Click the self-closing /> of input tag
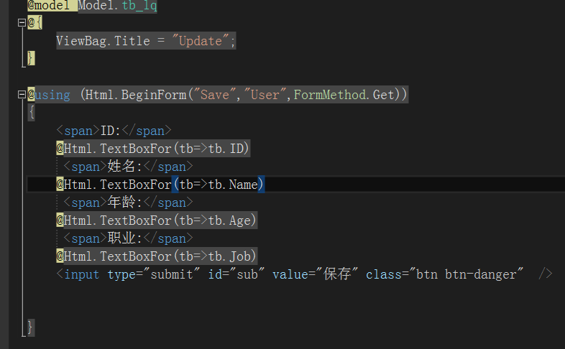 546,274
